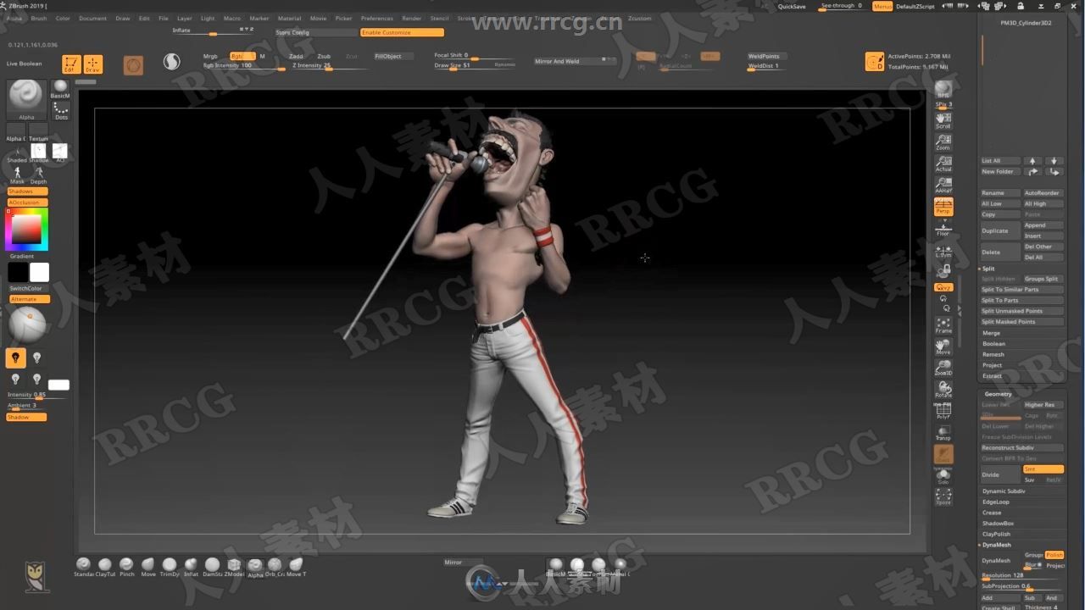Click the QuickSave button

coord(792,6)
